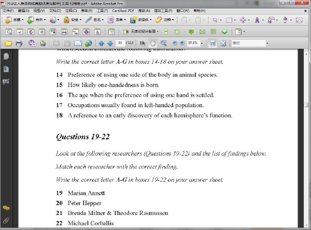The width and height of the screenshot is (311, 230).
Task: Click the page number field showing 33
Action: (x=120, y=43)
